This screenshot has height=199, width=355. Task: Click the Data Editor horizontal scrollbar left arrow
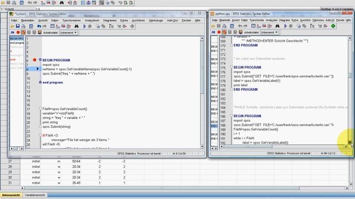[x=22, y=188]
